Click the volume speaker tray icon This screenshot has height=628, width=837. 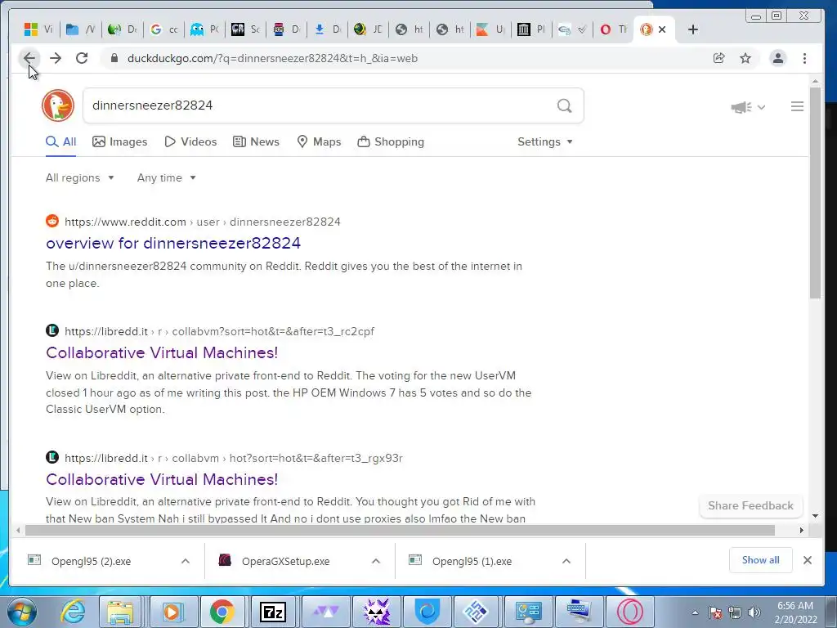point(754,612)
